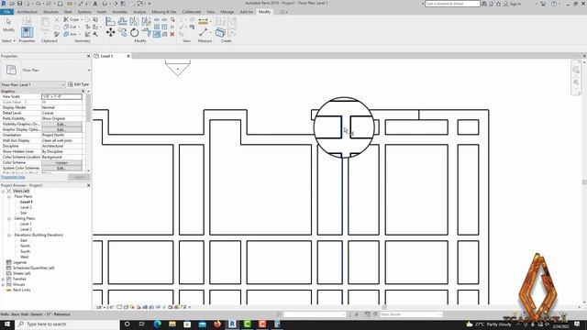Select the Trim/Extend to Corner tool

(x=147, y=33)
